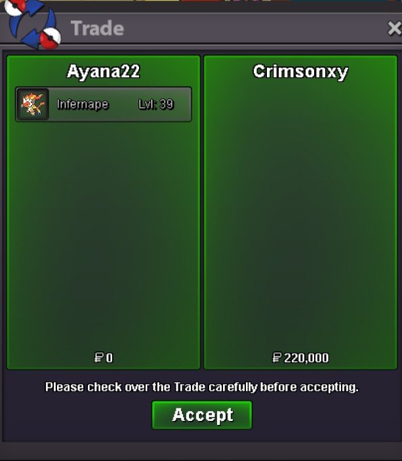Click the Ayana22 trader name header
This screenshot has height=461, width=402.
pyautogui.click(x=104, y=72)
